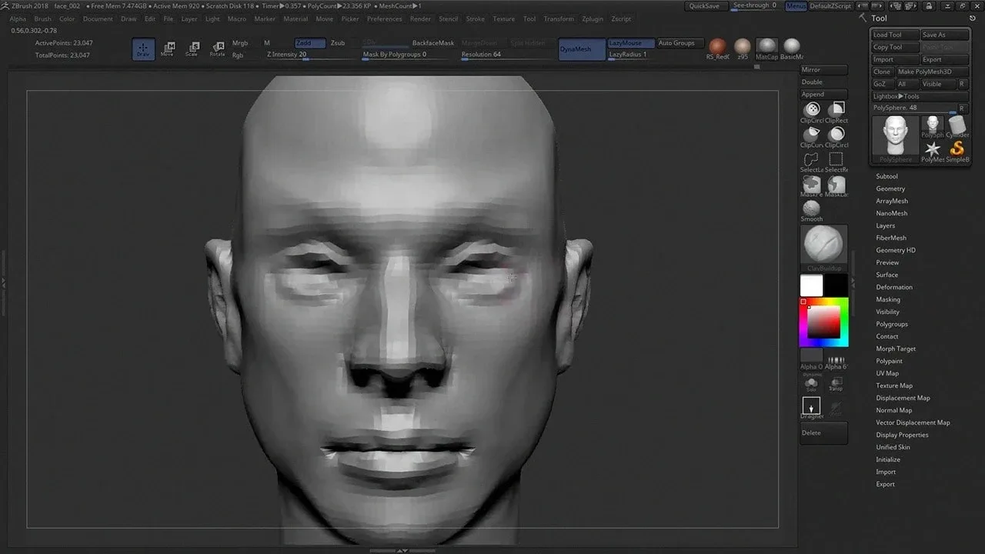The width and height of the screenshot is (985, 554).
Task: Expand the Layers section
Action: (885, 225)
